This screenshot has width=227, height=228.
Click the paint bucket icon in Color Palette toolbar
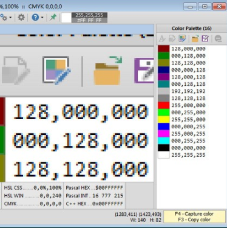pyautogui.click(x=172, y=38)
